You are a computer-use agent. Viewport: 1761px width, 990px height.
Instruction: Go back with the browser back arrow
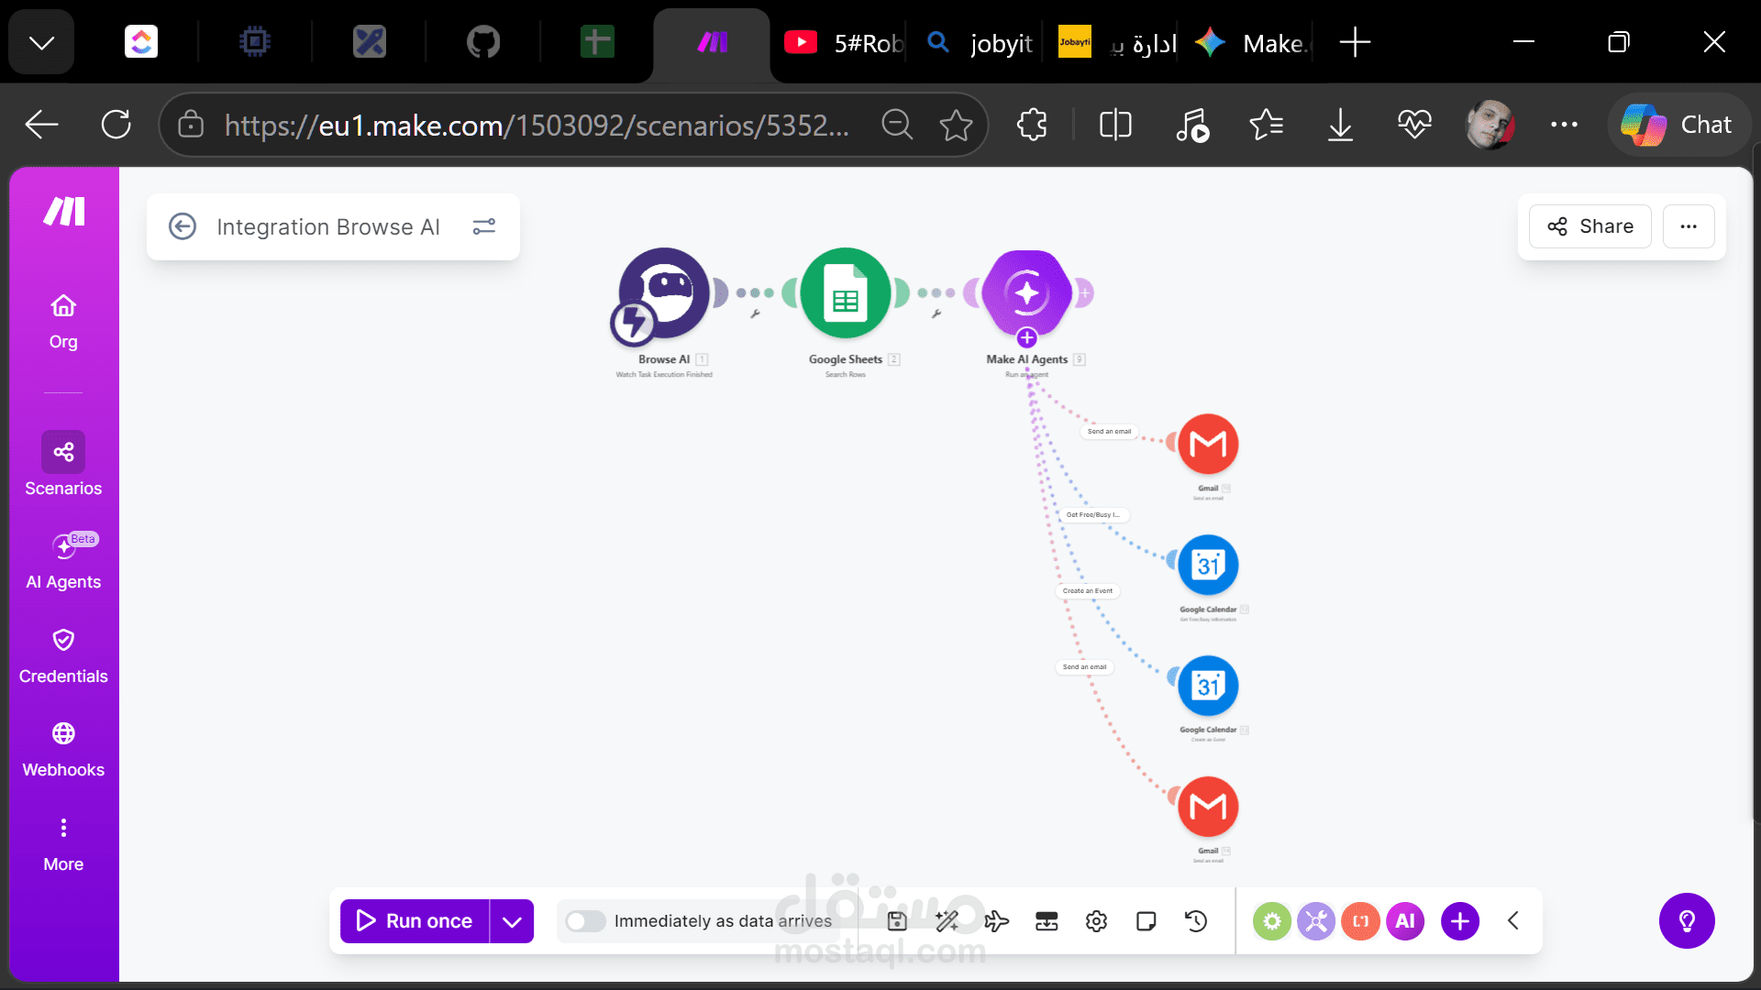41,125
